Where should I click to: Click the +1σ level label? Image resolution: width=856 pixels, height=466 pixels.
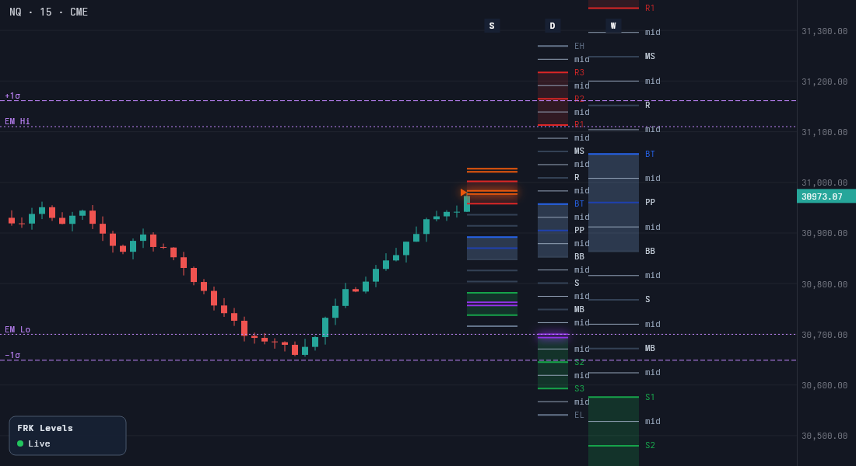coord(12,96)
